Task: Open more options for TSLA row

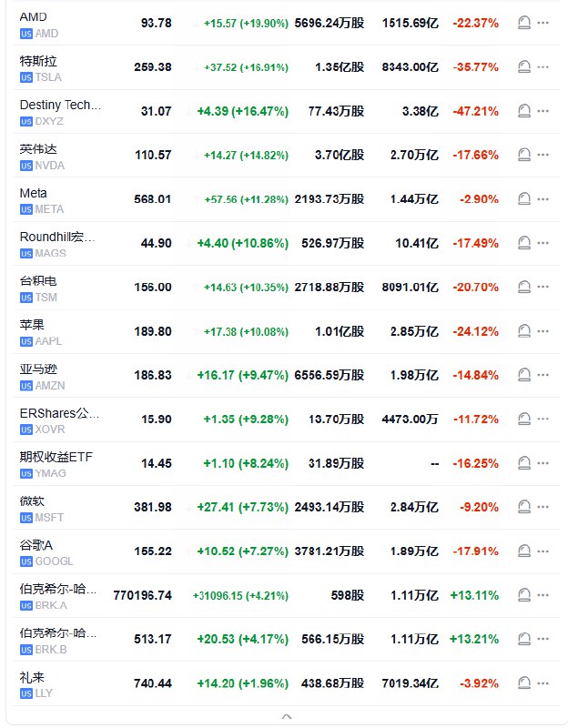Action: point(543,66)
